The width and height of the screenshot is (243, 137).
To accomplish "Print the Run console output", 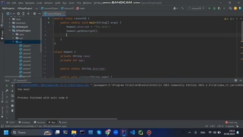I will coord(13,106).
